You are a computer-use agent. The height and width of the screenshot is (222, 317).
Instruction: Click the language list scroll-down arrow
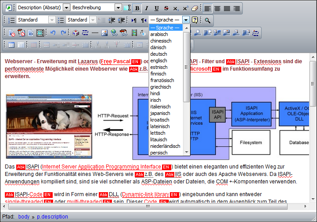coord(187,152)
